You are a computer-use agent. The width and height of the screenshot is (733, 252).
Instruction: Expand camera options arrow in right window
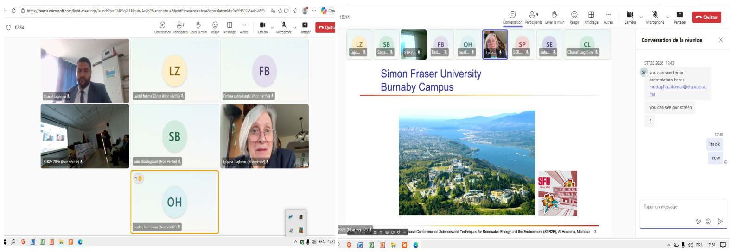(641, 17)
